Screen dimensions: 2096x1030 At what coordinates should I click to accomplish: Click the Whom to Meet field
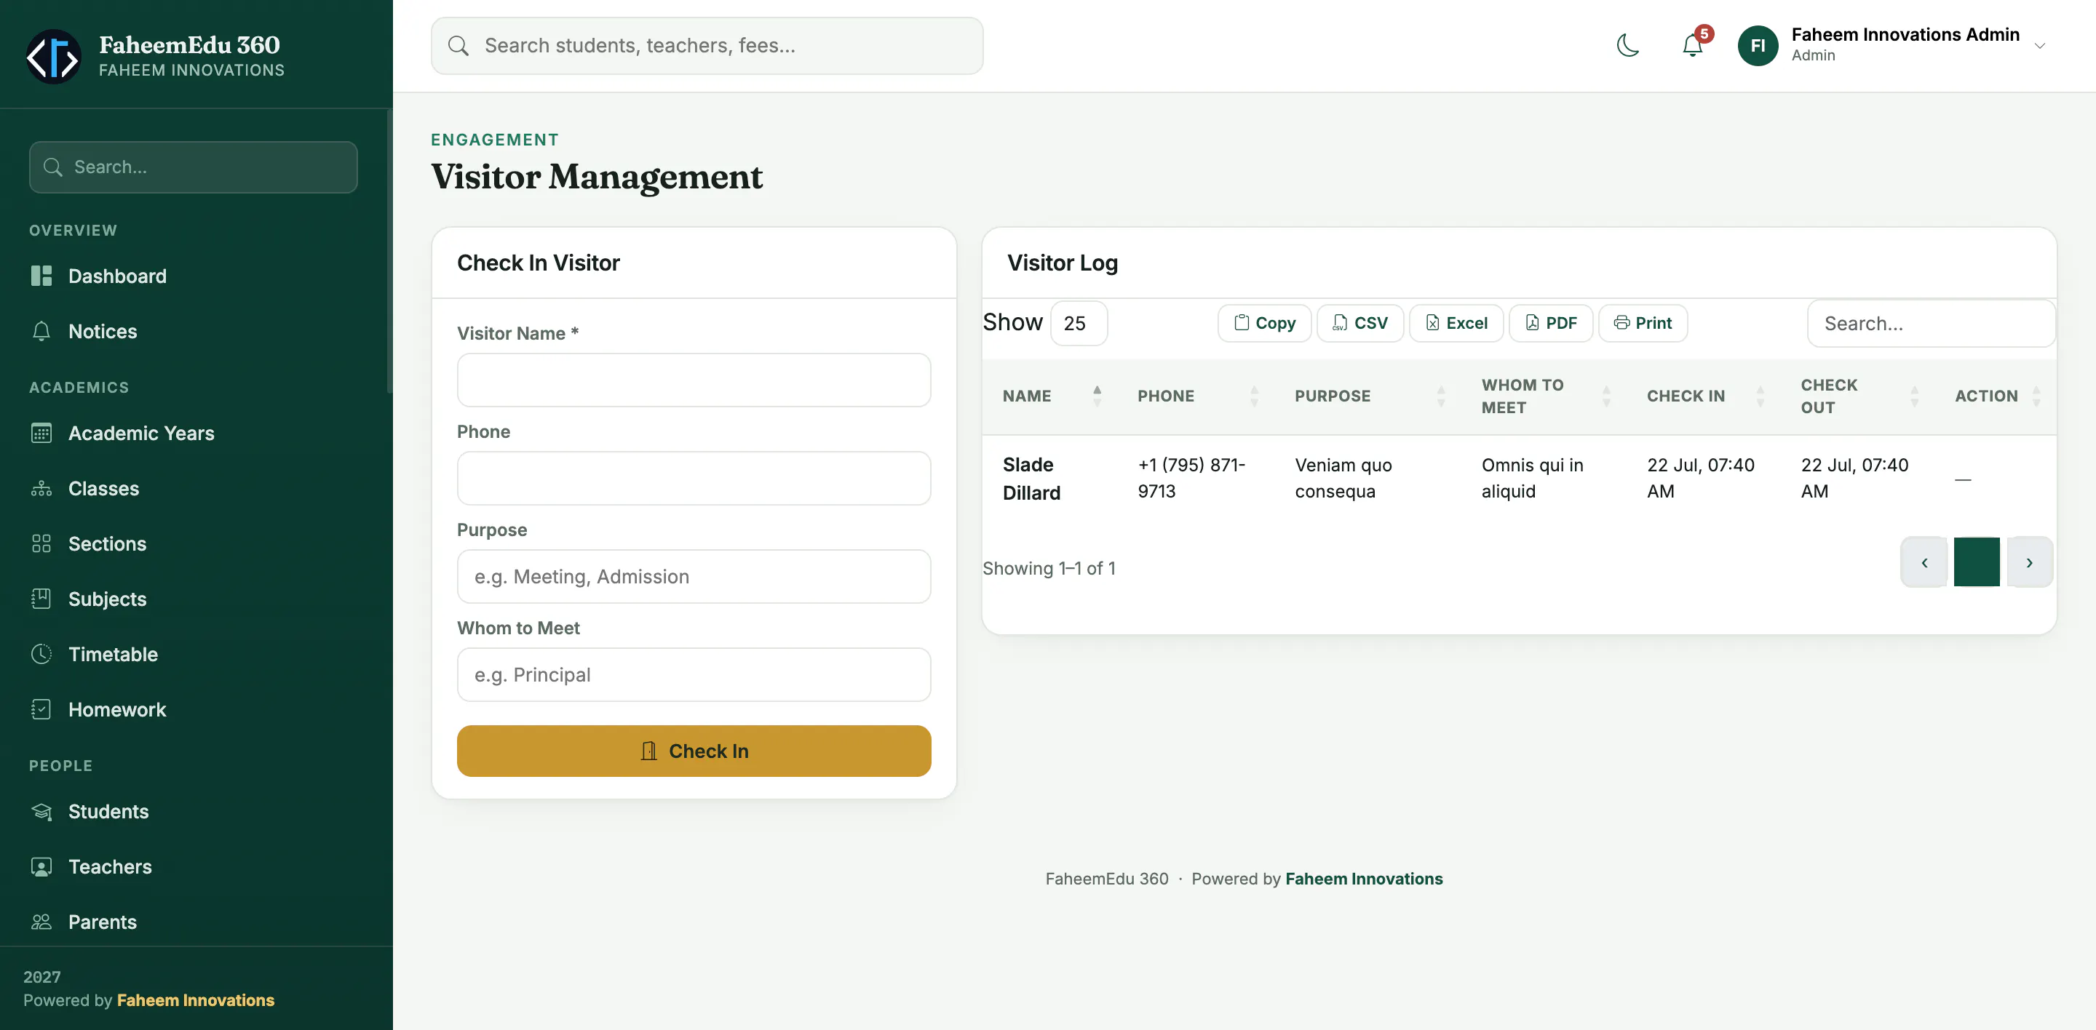pyautogui.click(x=694, y=675)
